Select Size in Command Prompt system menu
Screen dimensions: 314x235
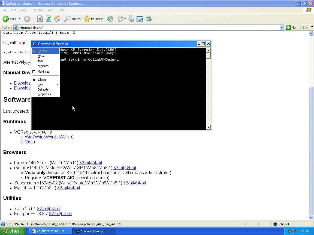pyautogui.click(x=46, y=61)
